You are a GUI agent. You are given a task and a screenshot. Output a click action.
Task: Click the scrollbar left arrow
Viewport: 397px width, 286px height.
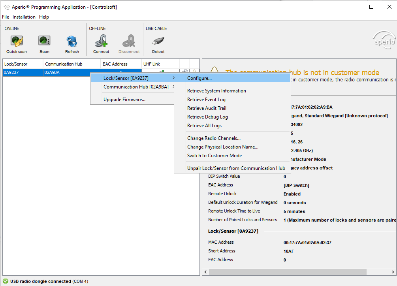point(205,272)
